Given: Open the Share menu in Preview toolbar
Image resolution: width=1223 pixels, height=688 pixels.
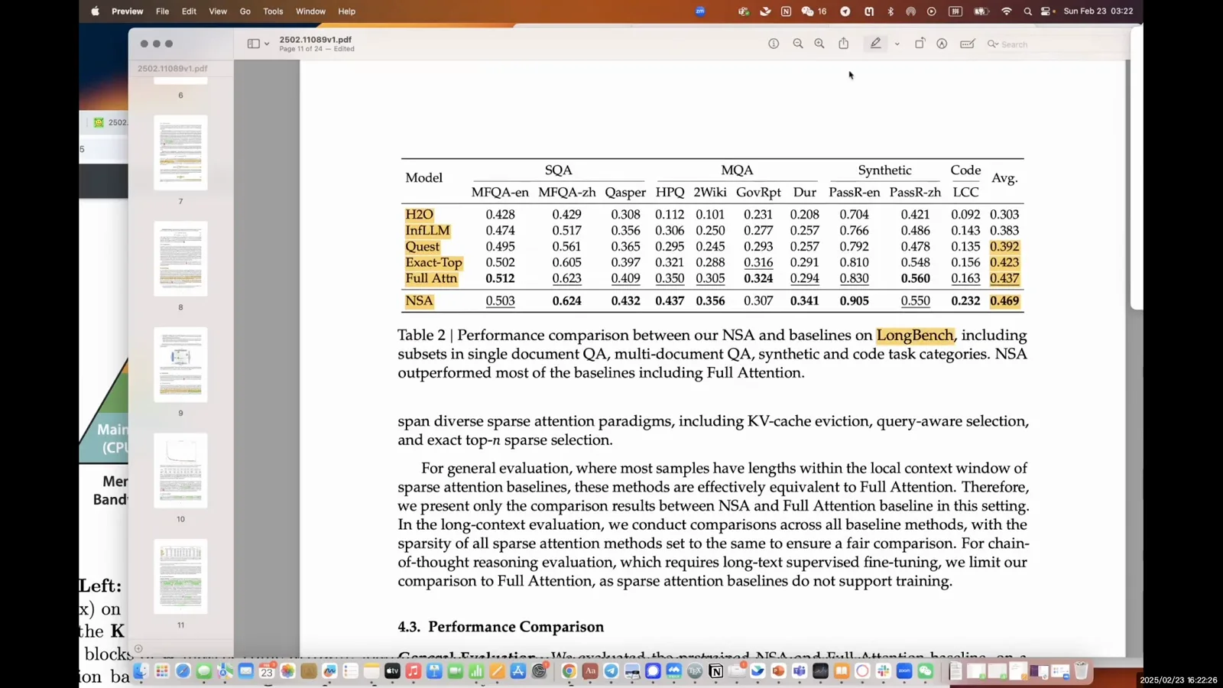Looking at the screenshot, I should point(844,44).
